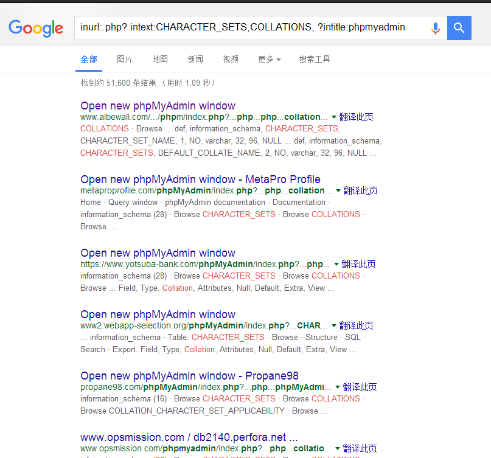Open 搜索工具 search tools

(x=315, y=59)
